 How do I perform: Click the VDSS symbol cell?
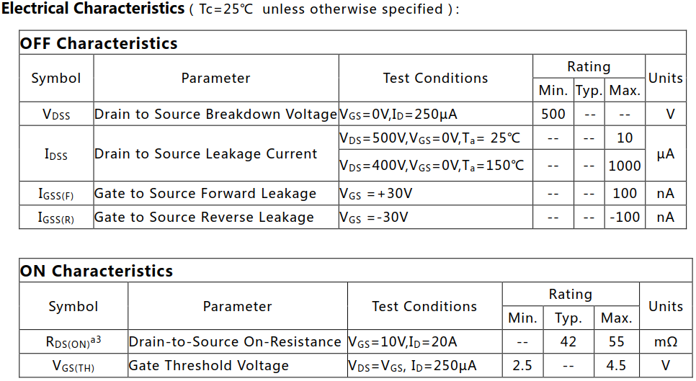(x=56, y=114)
